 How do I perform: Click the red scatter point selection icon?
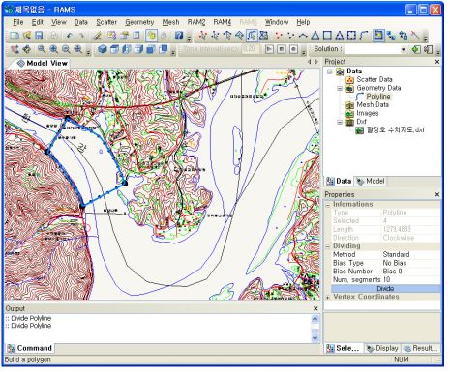pos(202,35)
